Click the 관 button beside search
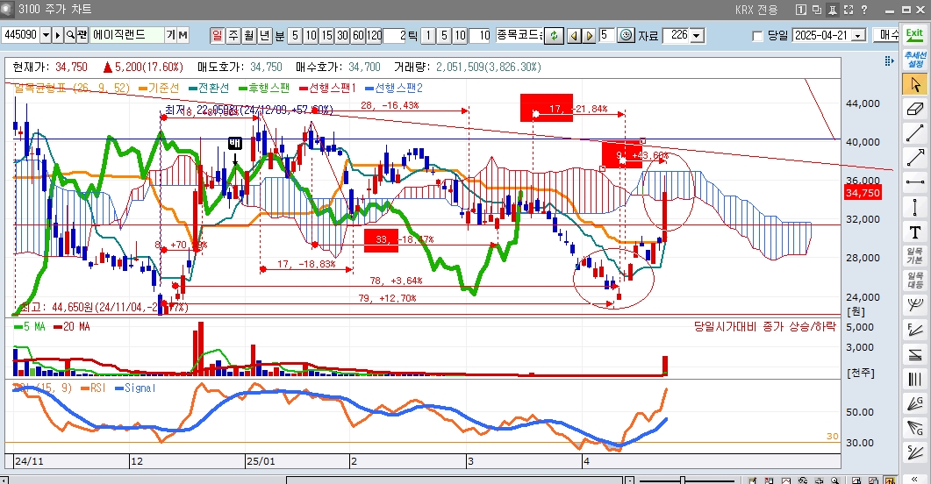 coord(82,35)
